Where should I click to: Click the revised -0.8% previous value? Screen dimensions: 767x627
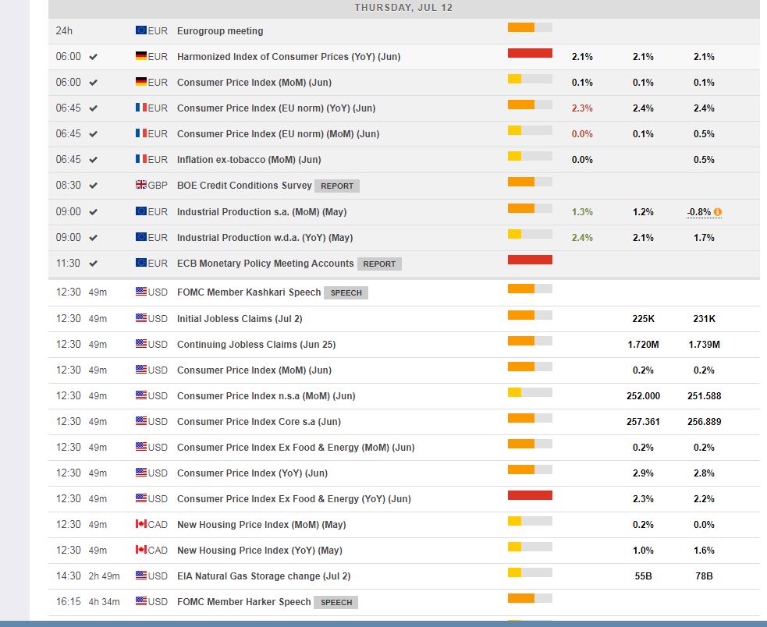click(x=699, y=212)
